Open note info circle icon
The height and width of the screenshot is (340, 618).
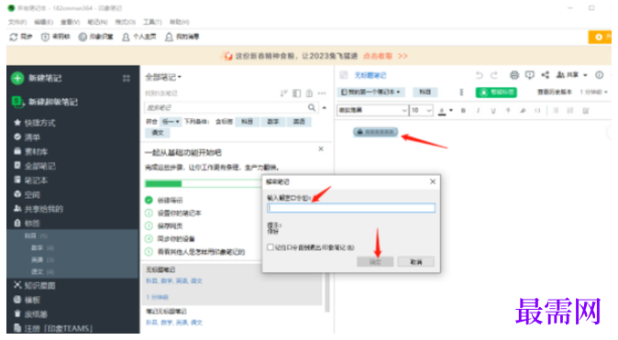[599, 75]
